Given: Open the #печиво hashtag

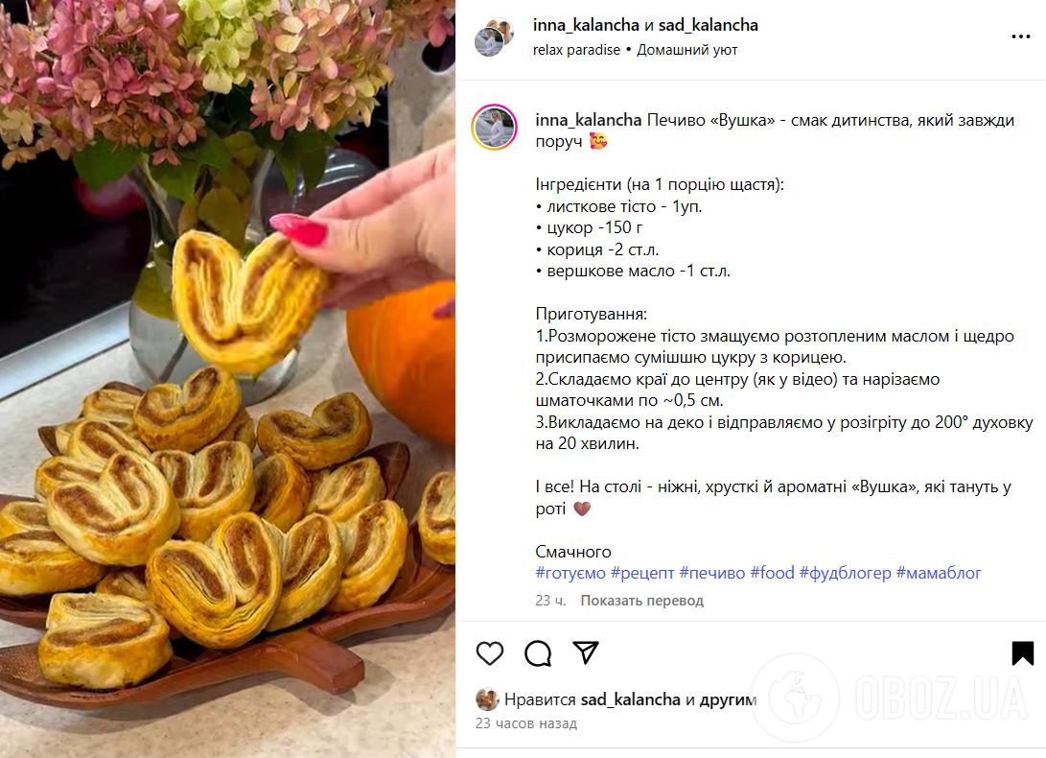Looking at the screenshot, I should tap(711, 573).
